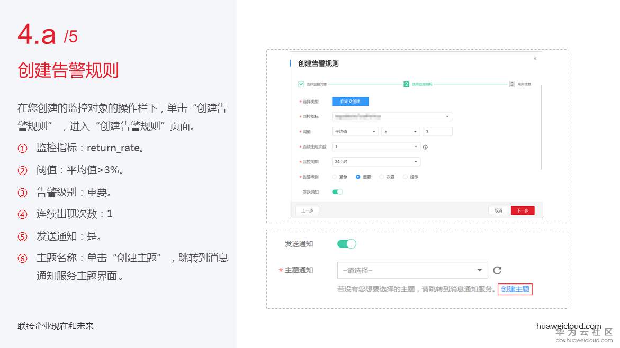Switch to step 3 规则信息
The width and height of the screenshot is (620, 348).
click(x=510, y=84)
